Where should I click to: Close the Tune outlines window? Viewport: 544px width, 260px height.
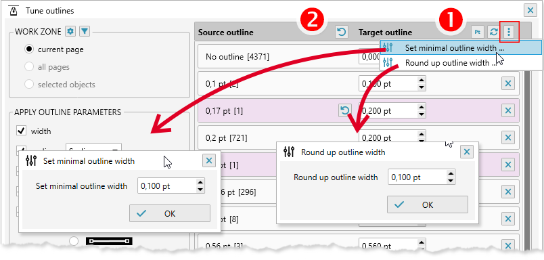530,10
